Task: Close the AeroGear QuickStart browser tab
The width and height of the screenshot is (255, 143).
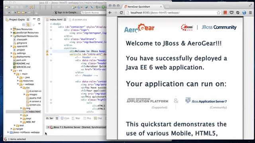Action: pyautogui.click(x=161, y=7)
